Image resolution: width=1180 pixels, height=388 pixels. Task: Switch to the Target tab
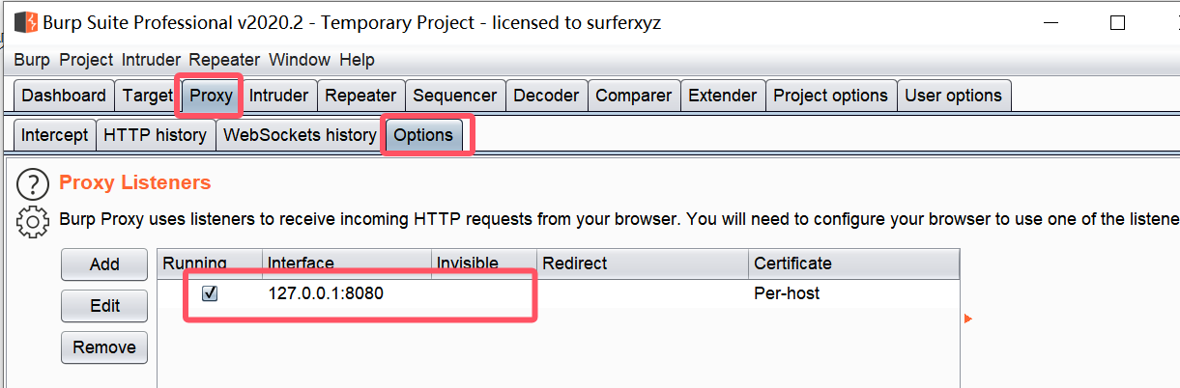(147, 96)
